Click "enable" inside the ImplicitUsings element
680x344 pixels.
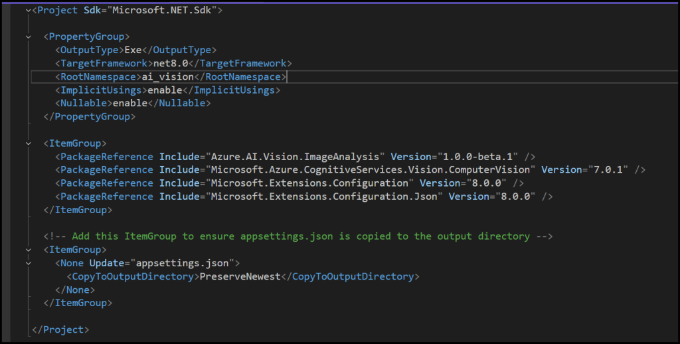[x=165, y=90]
